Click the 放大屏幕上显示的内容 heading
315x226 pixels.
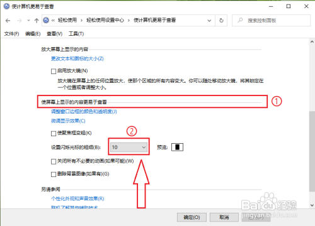(x=65, y=50)
